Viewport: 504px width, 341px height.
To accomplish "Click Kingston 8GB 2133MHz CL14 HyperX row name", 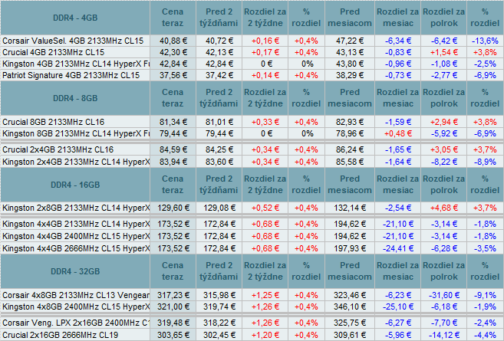I will pos(76,133).
